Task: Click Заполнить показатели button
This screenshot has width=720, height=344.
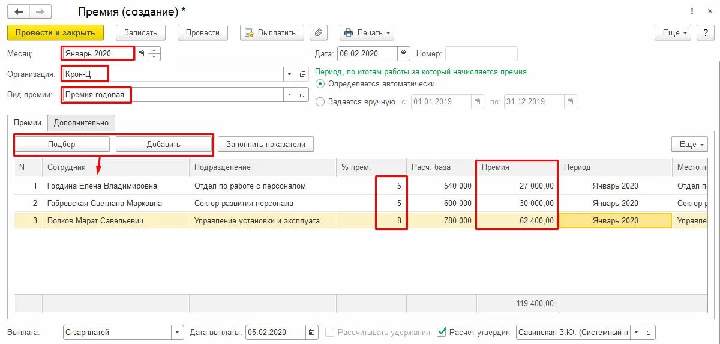Action: [266, 144]
